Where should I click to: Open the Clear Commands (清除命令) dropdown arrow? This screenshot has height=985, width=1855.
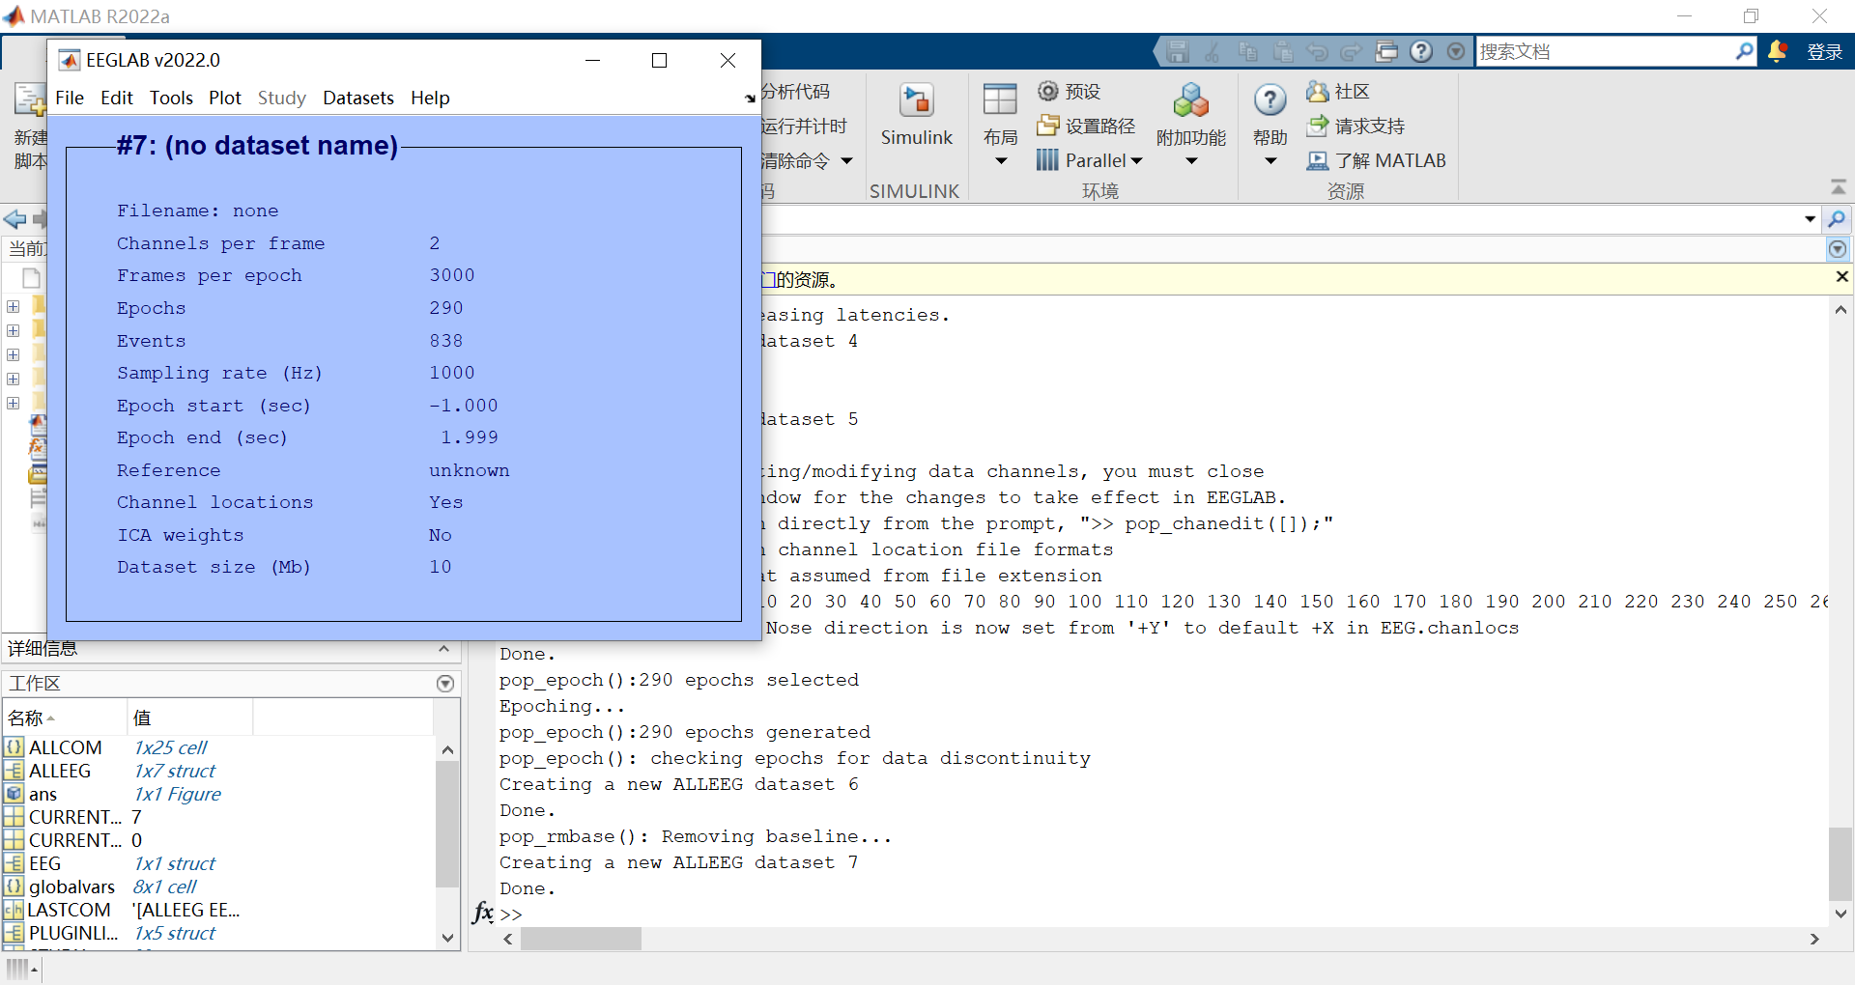(846, 161)
